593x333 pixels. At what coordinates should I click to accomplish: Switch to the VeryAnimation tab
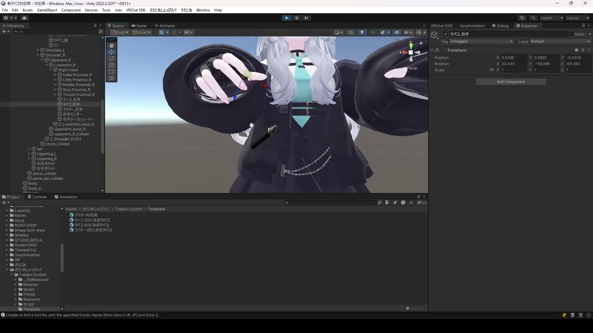pyautogui.click(x=472, y=26)
